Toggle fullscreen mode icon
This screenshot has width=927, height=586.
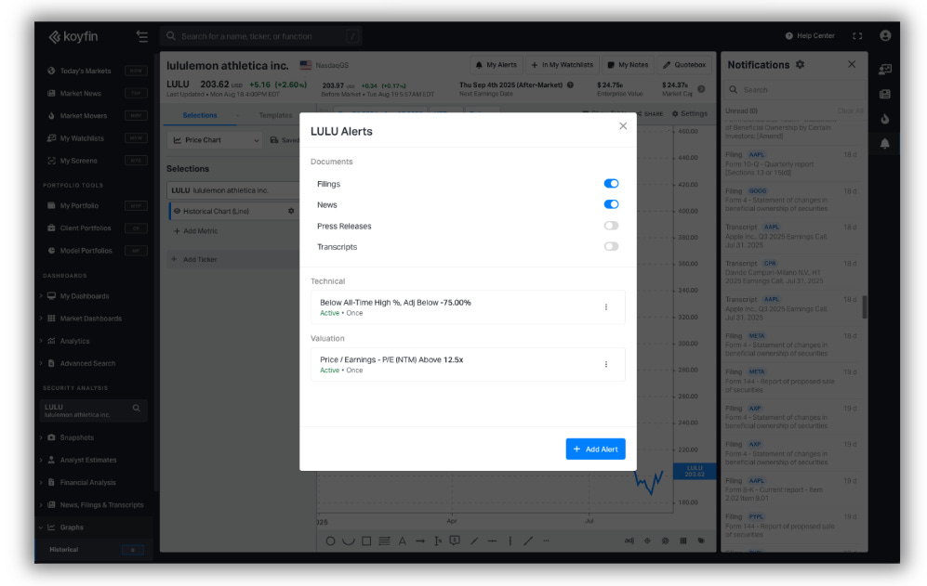(857, 36)
